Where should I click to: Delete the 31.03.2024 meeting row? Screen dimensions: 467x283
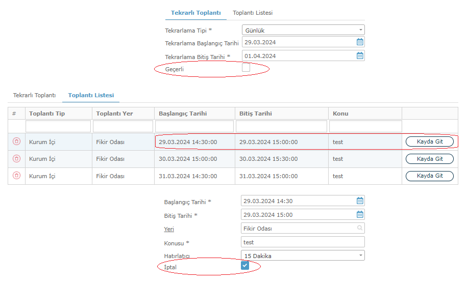pos(17,176)
